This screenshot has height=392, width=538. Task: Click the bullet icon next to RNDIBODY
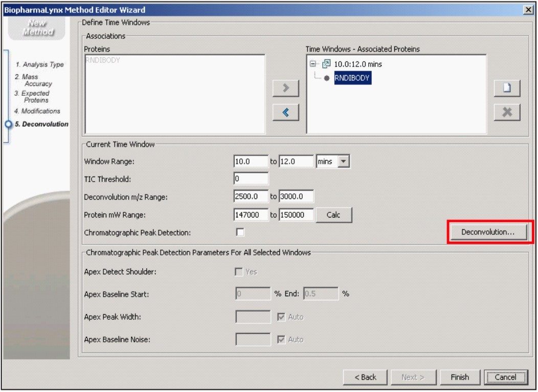tap(327, 78)
